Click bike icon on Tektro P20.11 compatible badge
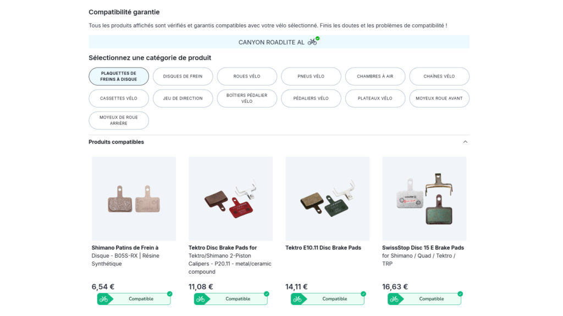This screenshot has width=563, height=316. point(200,299)
